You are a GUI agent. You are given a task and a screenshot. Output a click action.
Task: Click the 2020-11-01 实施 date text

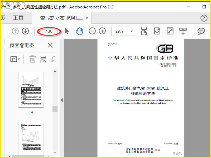(171, 144)
